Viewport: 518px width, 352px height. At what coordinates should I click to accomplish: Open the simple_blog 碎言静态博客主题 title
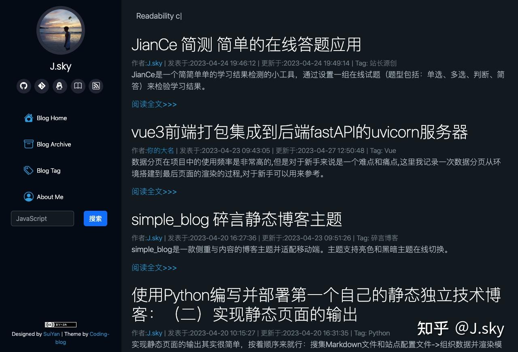pyautogui.click(x=237, y=219)
